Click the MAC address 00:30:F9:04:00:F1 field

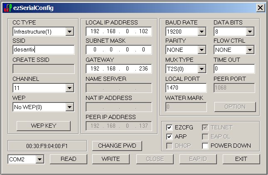coord(47,146)
